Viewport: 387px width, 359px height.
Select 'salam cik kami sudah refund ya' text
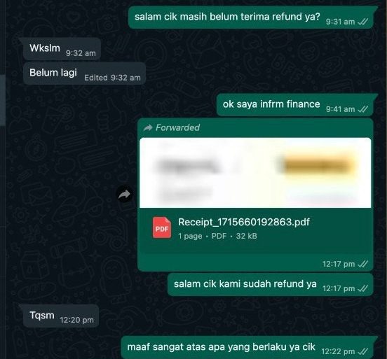(245, 284)
